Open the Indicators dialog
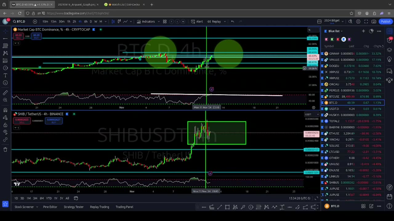 (x=146, y=21)
